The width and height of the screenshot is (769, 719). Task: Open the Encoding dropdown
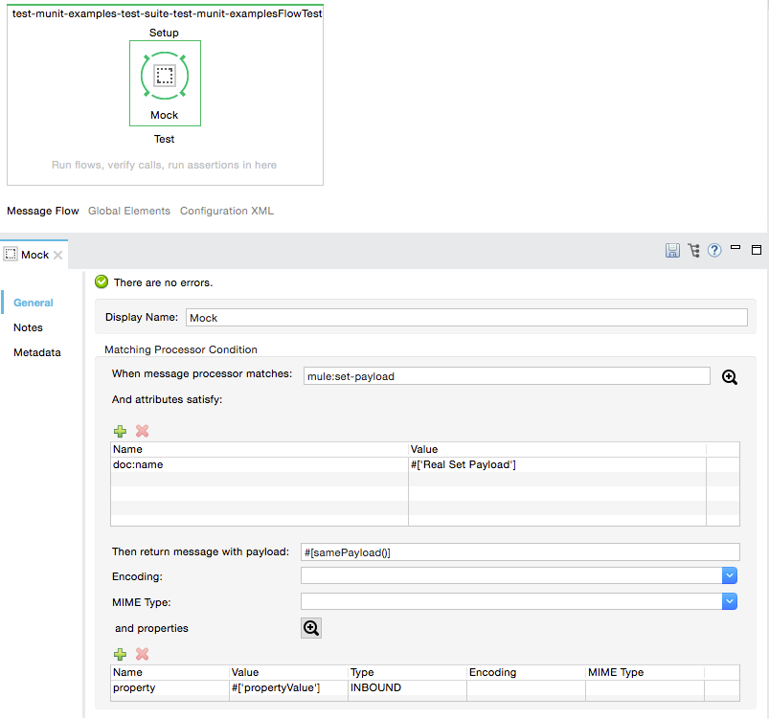pos(730,574)
